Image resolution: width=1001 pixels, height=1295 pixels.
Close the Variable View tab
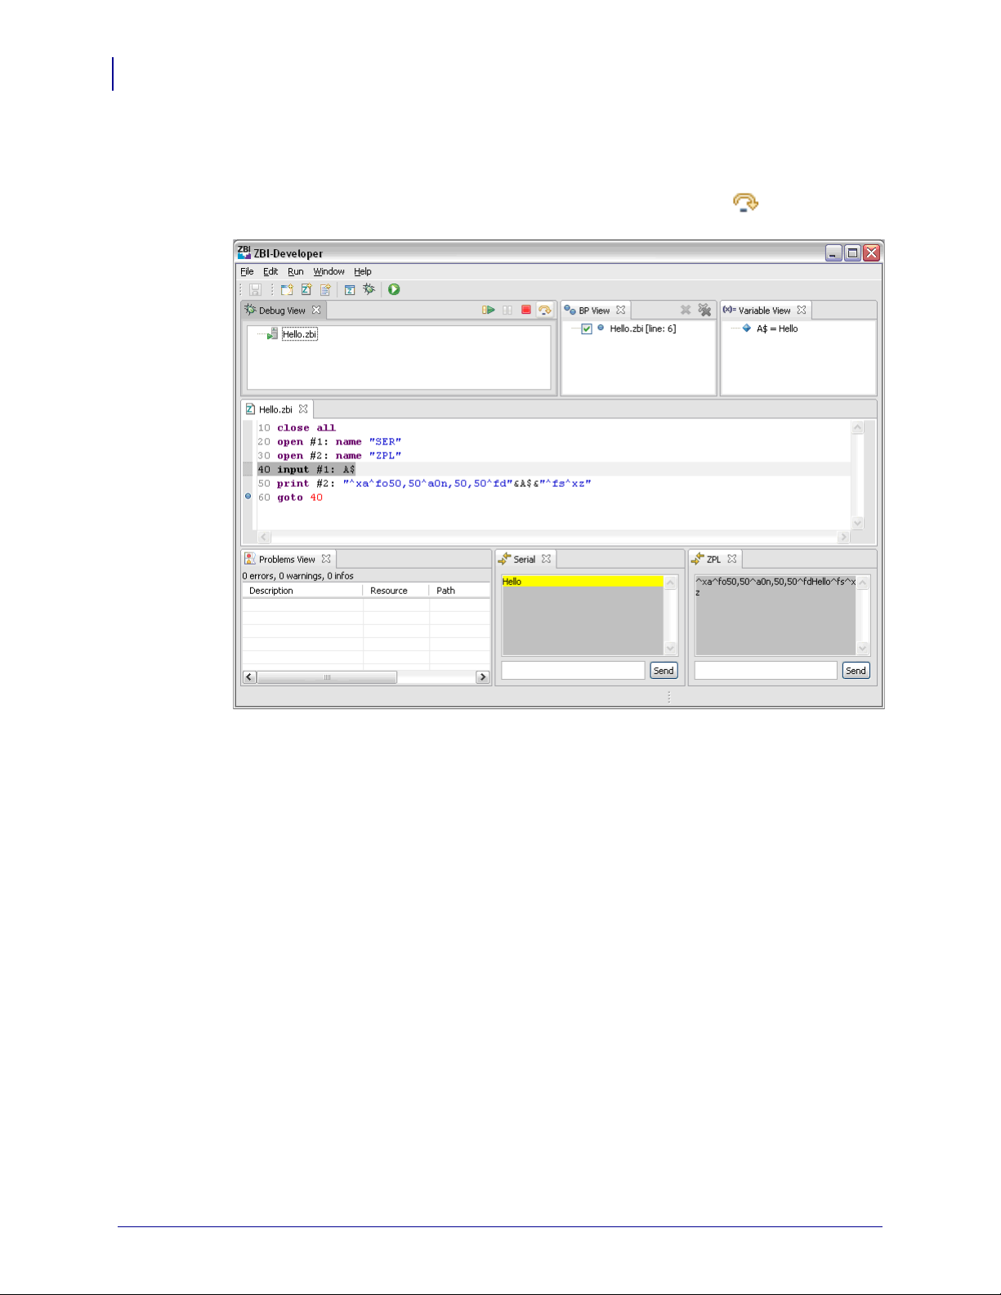pos(802,310)
